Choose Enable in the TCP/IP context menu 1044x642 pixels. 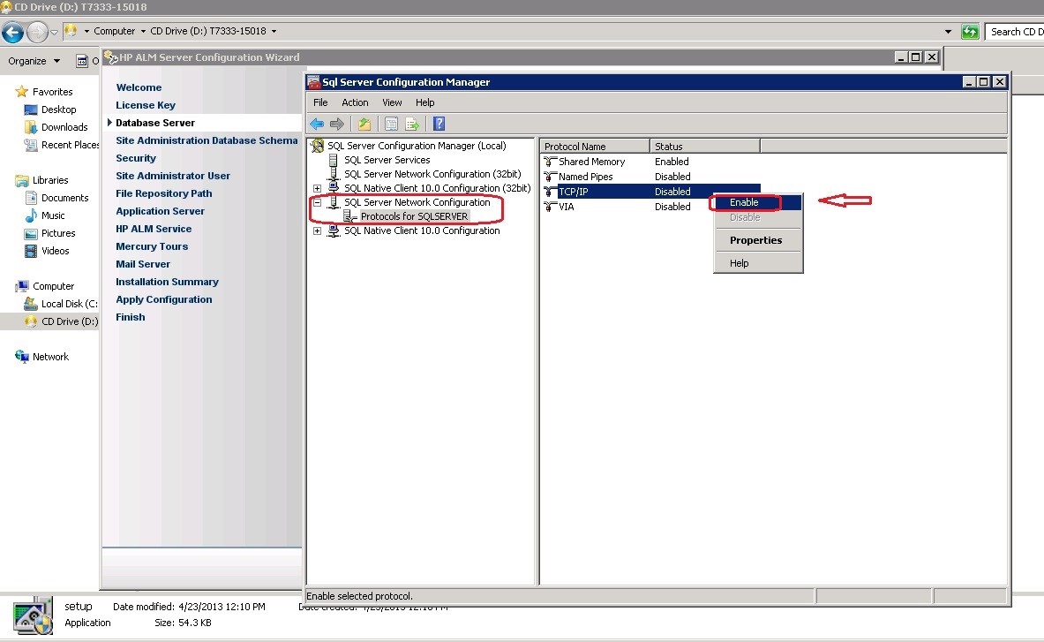pyautogui.click(x=758, y=202)
